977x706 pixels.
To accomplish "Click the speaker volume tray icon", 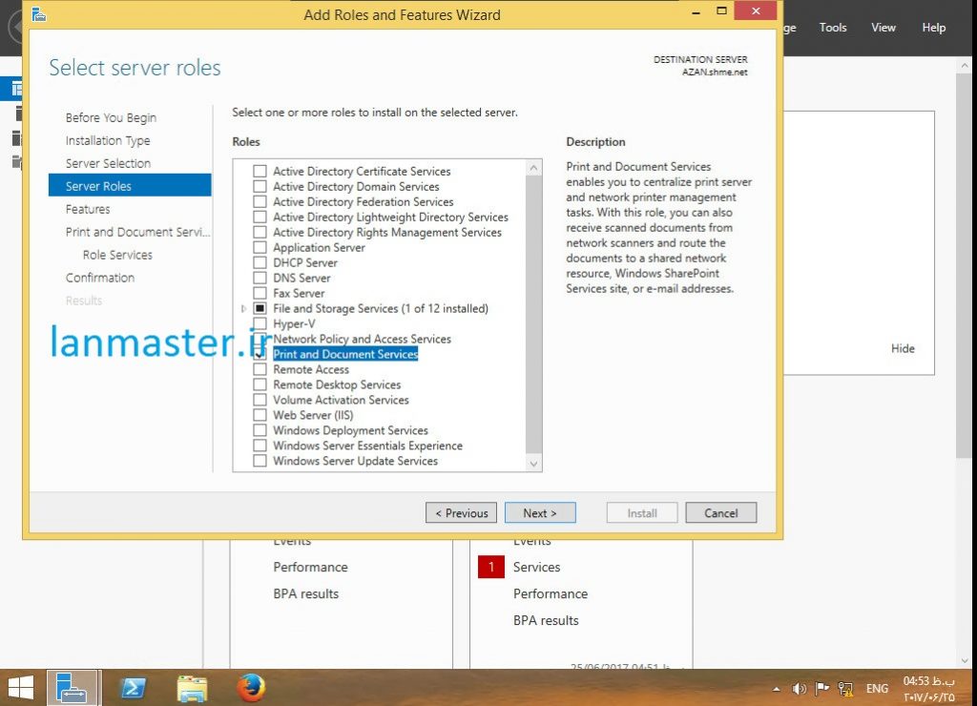I will [x=799, y=688].
